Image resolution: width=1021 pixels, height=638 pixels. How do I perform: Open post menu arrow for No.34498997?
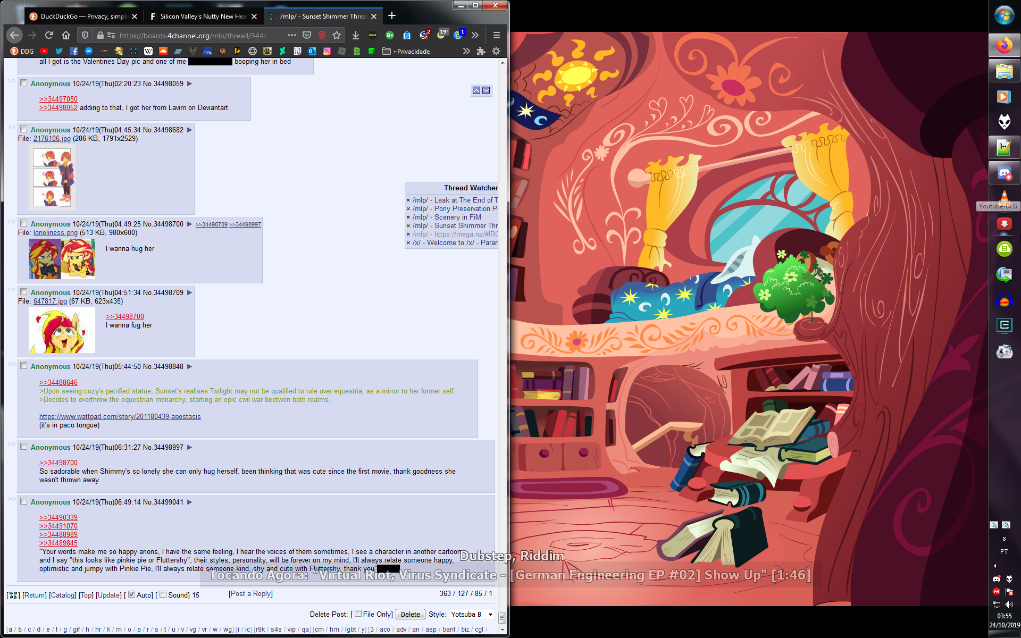click(190, 447)
